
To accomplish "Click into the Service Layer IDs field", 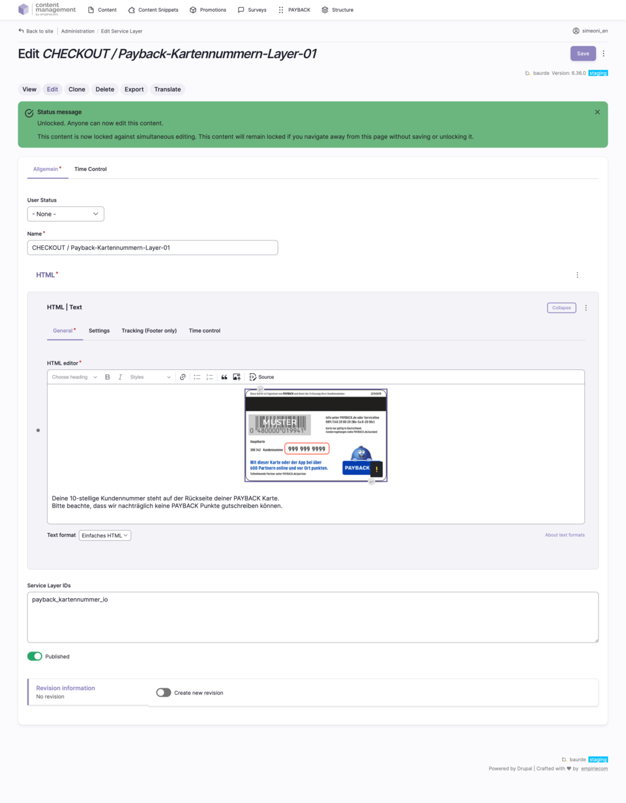I will 312,617.
